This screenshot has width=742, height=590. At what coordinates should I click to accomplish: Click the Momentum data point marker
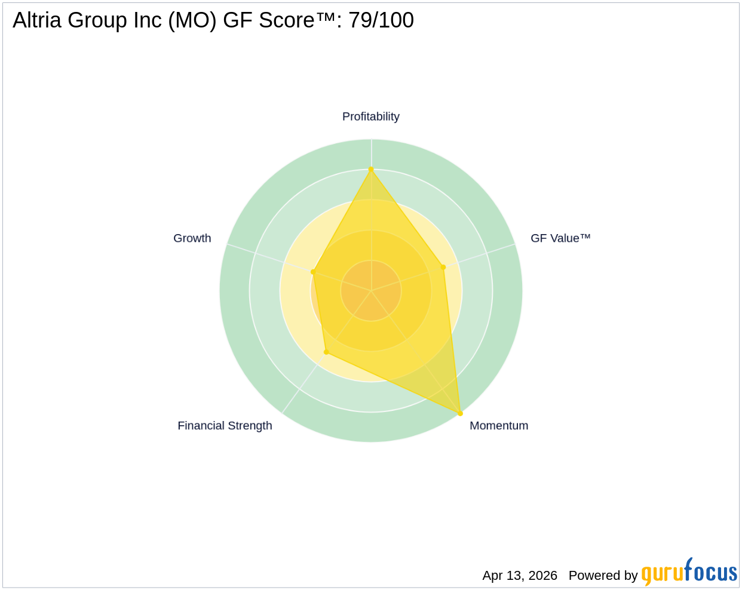(460, 413)
